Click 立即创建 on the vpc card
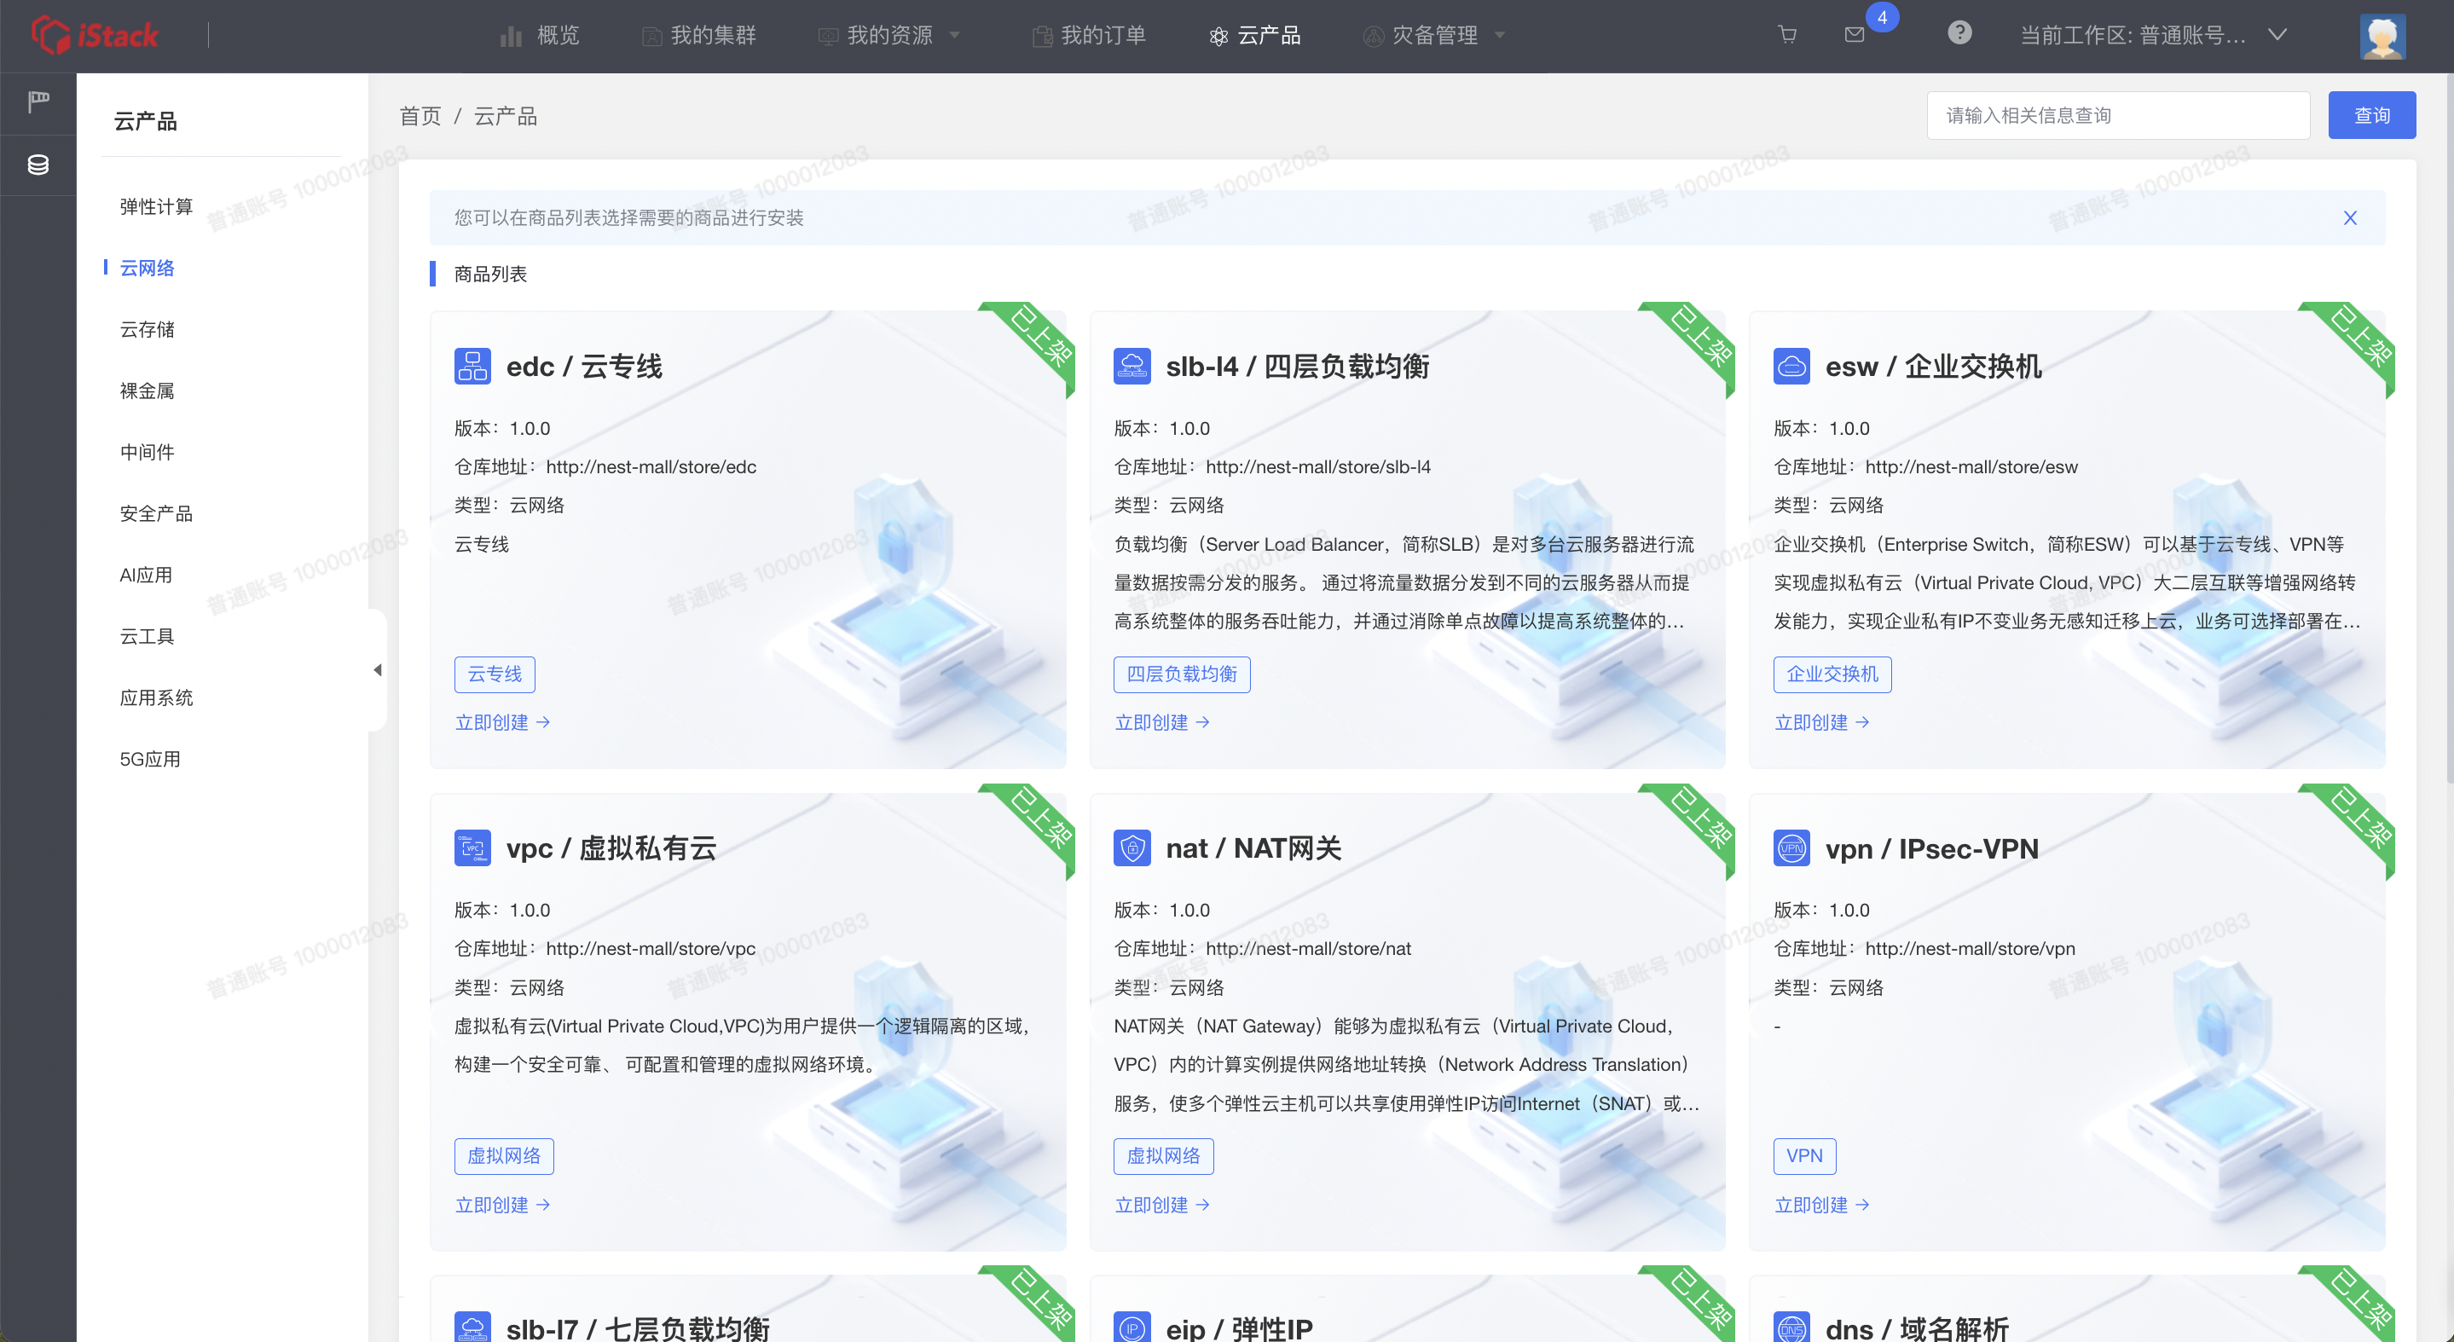This screenshot has width=2454, height=1342. tap(502, 1205)
